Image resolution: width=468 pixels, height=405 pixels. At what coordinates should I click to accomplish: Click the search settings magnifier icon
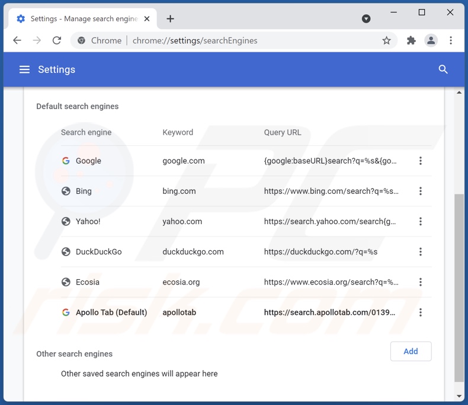(x=443, y=69)
